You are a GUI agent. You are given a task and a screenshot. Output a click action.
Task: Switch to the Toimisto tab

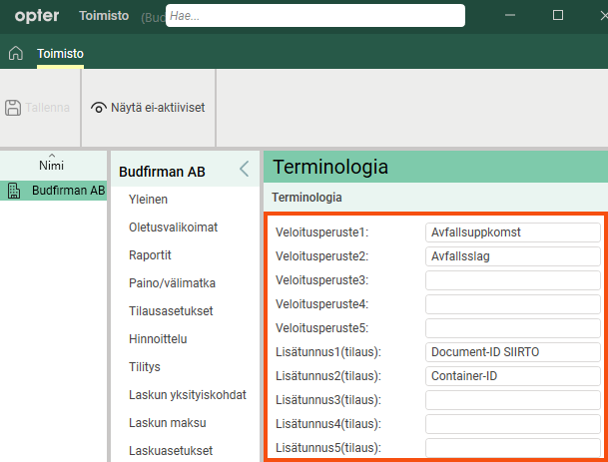(x=60, y=53)
